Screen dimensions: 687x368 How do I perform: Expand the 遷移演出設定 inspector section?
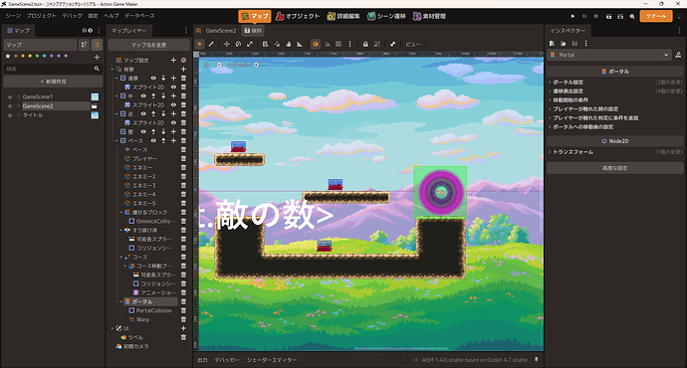point(614,92)
